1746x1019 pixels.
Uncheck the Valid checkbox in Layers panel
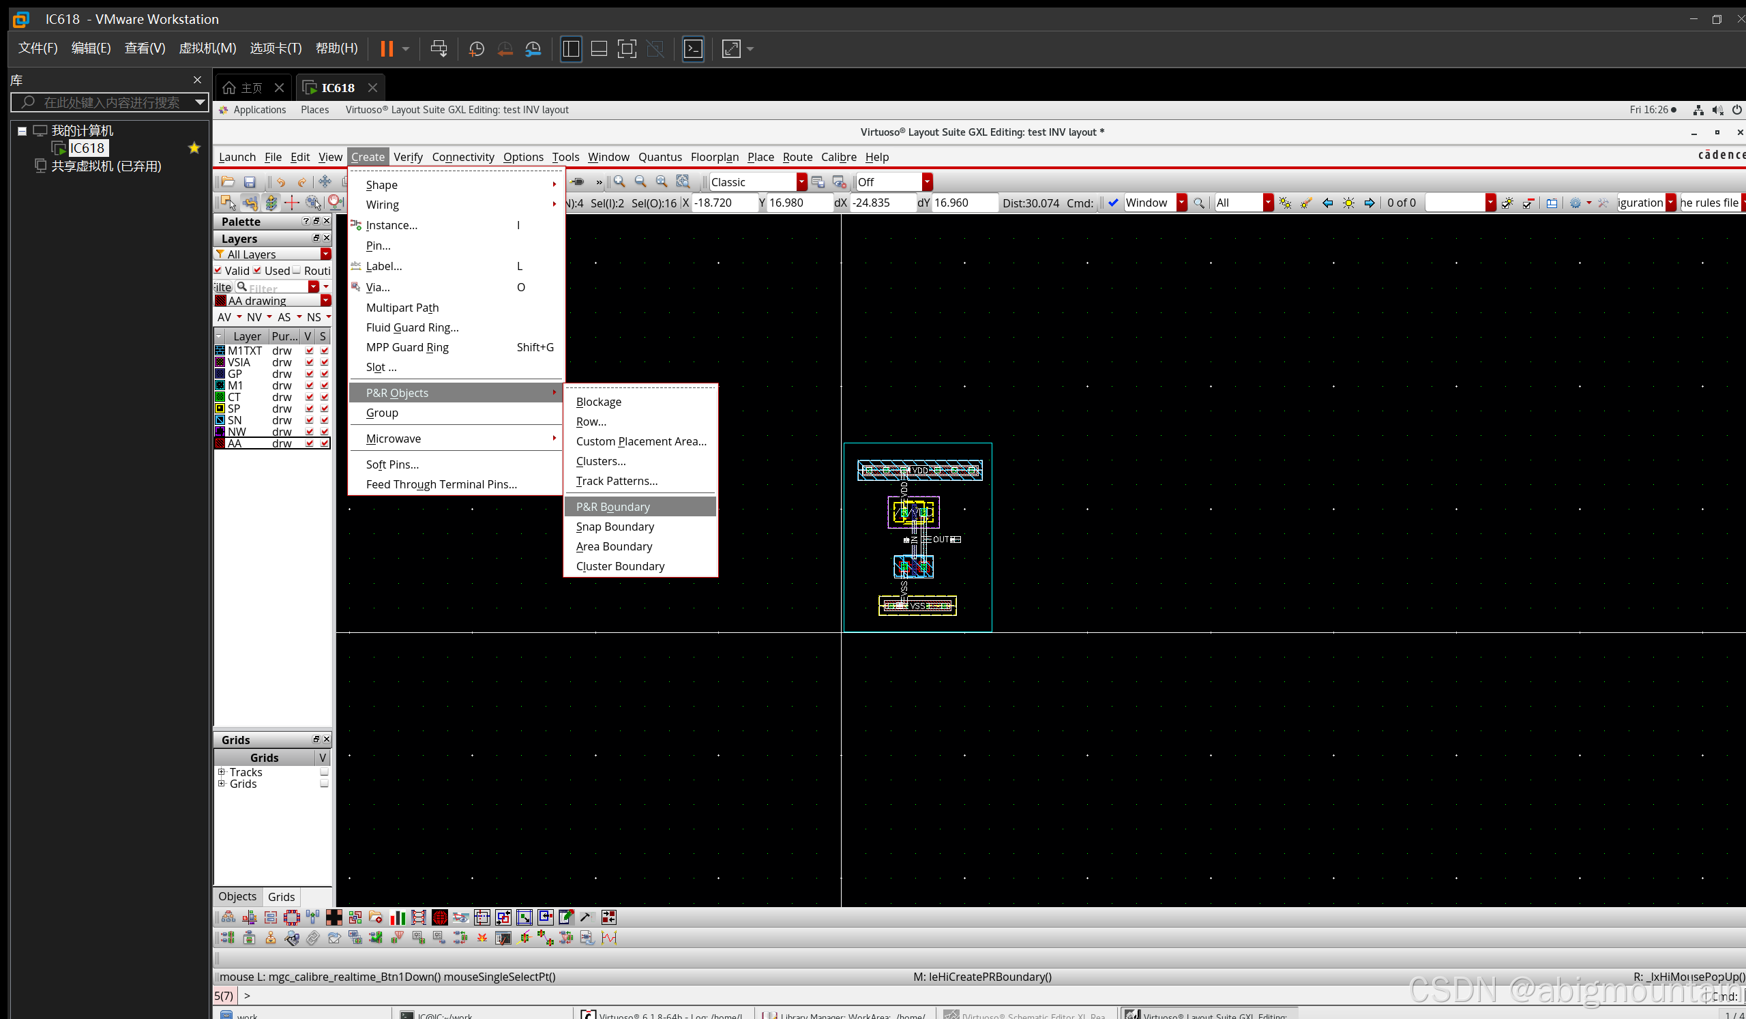(x=220, y=270)
